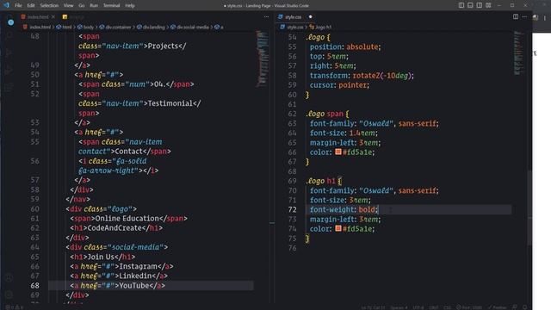Click the Linkedin anchor line
Screen dimensions: 551x310
coord(119,276)
